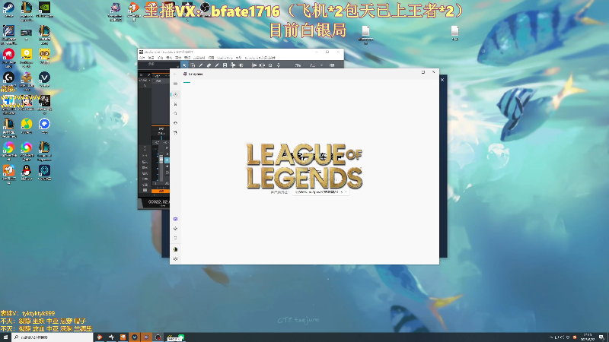Click the 00022.02 timecode display in Studio One
This screenshot has width=609, height=342.
(159, 201)
